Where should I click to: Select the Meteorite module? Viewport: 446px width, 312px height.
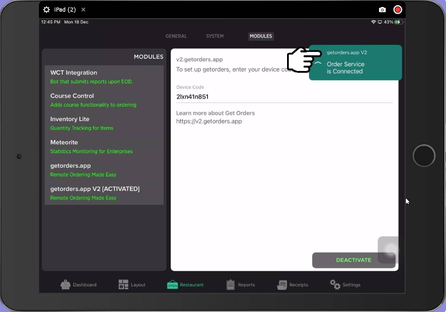pos(104,147)
